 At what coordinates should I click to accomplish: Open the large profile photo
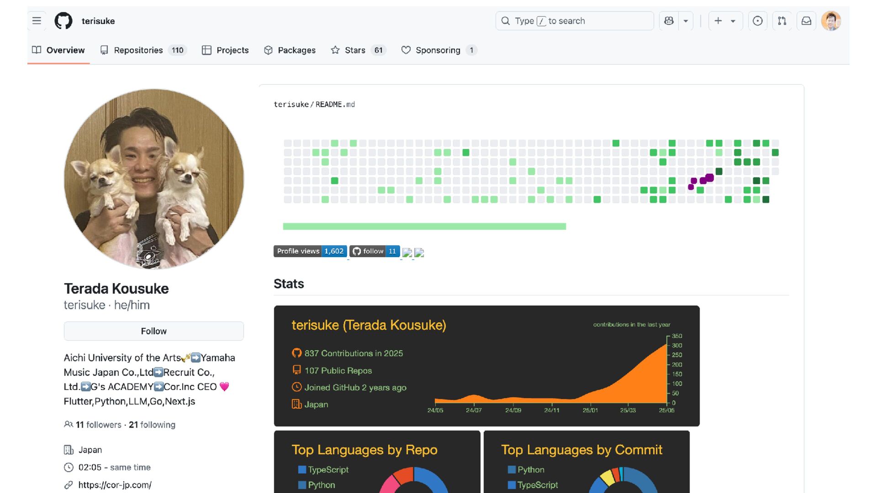pyautogui.click(x=154, y=179)
